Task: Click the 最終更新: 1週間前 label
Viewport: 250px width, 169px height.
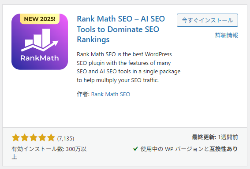Action: (215, 137)
